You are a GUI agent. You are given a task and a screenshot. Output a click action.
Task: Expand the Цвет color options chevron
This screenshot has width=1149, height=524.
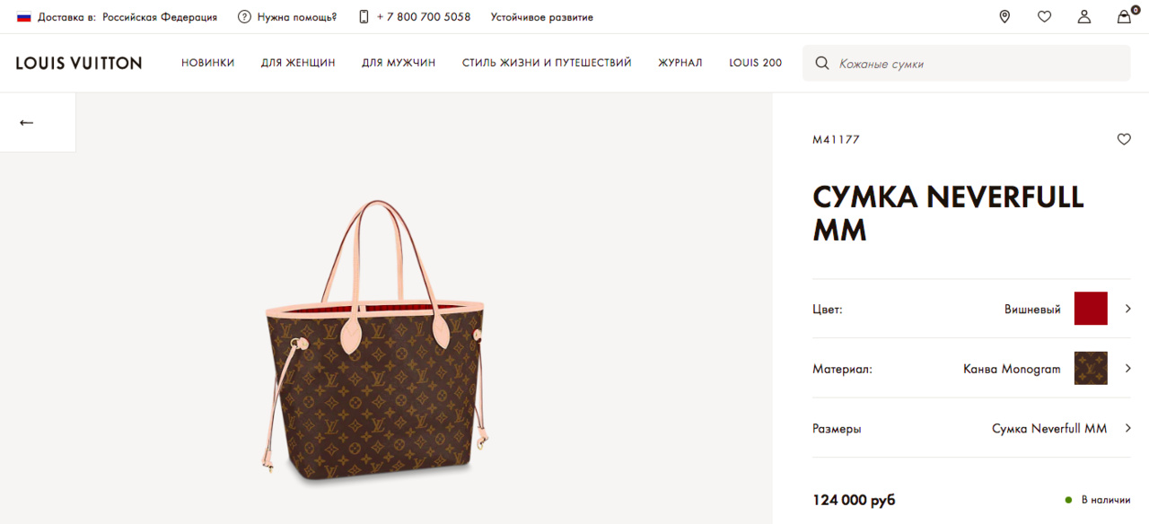tap(1128, 309)
